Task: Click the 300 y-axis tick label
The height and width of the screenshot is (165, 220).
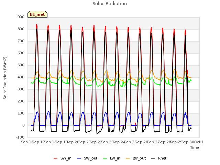Action: pos(21,89)
